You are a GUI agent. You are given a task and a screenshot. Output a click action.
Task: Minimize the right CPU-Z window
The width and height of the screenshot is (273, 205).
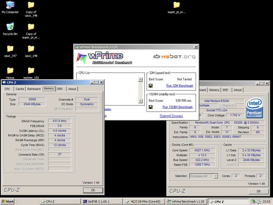[258, 84]
